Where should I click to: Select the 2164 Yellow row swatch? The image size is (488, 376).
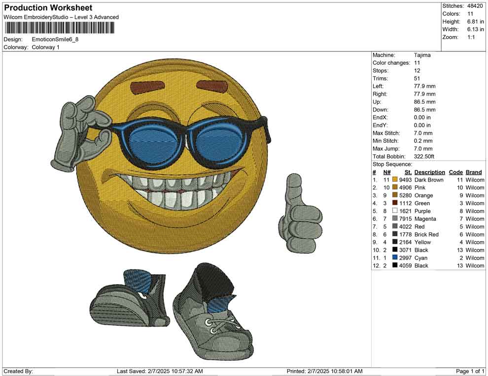395,242
